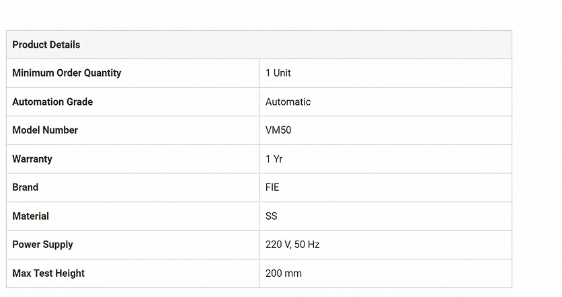The height and width of the screenshot is (297, 562).
Task: Select the 1 Unit value cell
Action: 278,73
